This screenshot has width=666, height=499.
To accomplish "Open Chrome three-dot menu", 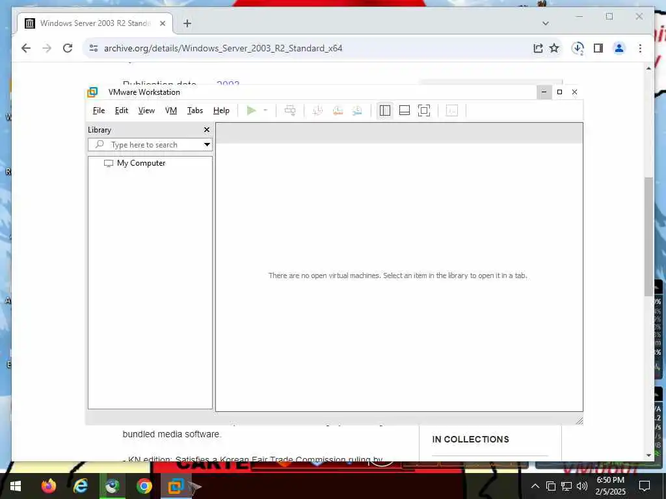I will coord(640,48).
